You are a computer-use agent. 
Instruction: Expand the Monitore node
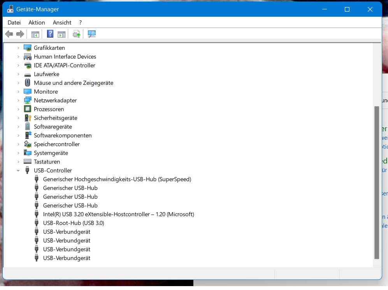coord(18,92)
